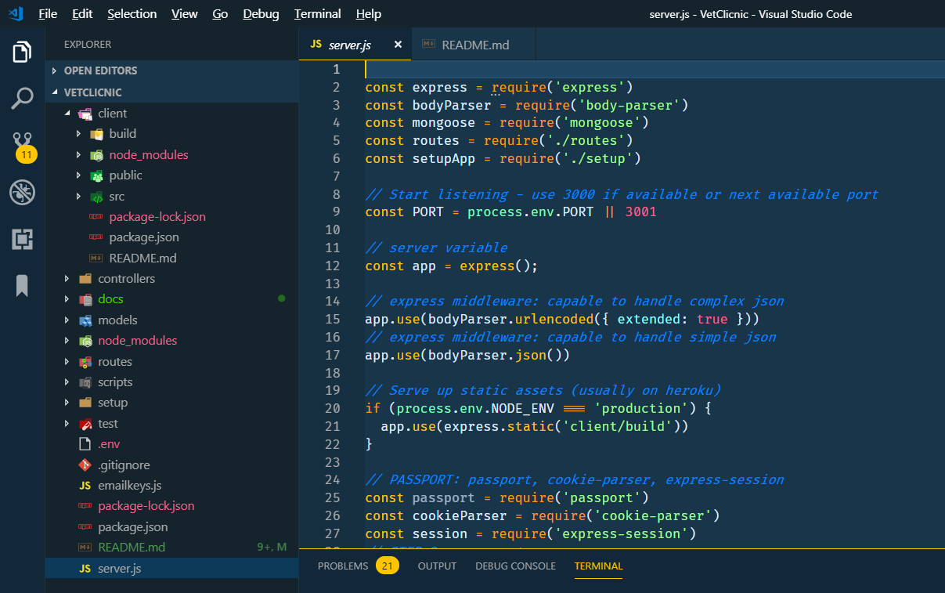The height and width of the screenshot is (593, 945).
Task: Switch to the Output panel tab
Action: 437,566
